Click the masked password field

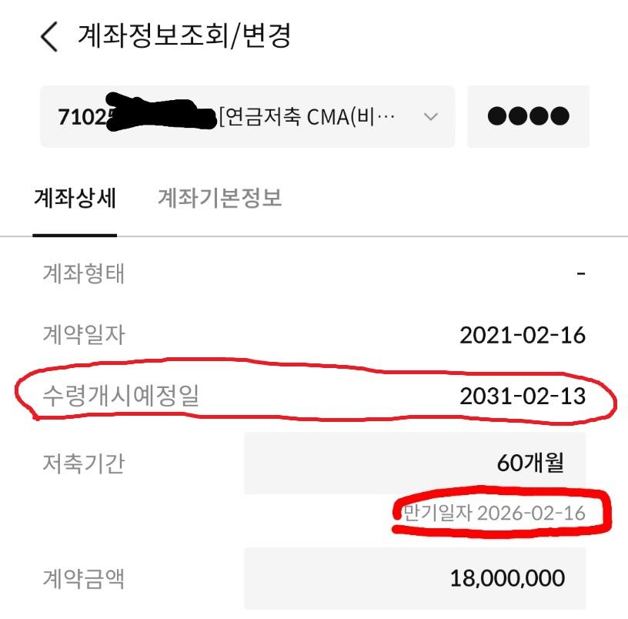tap(528, 117)
